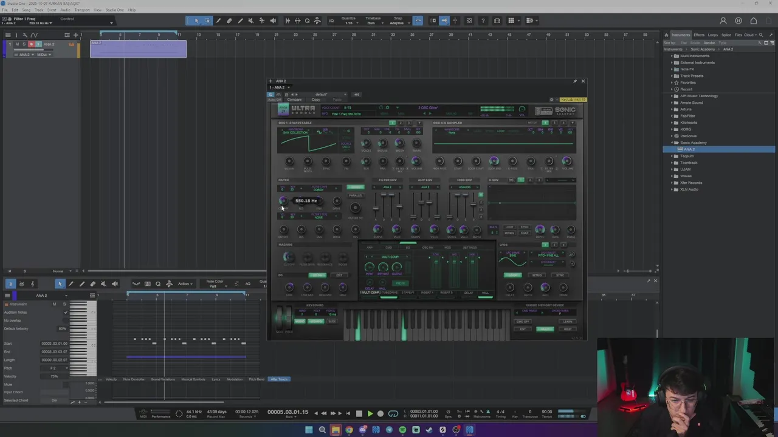Select the Eraser tool in the editor toolbar
The image size is (778, 437).
(x=93, y=284)
